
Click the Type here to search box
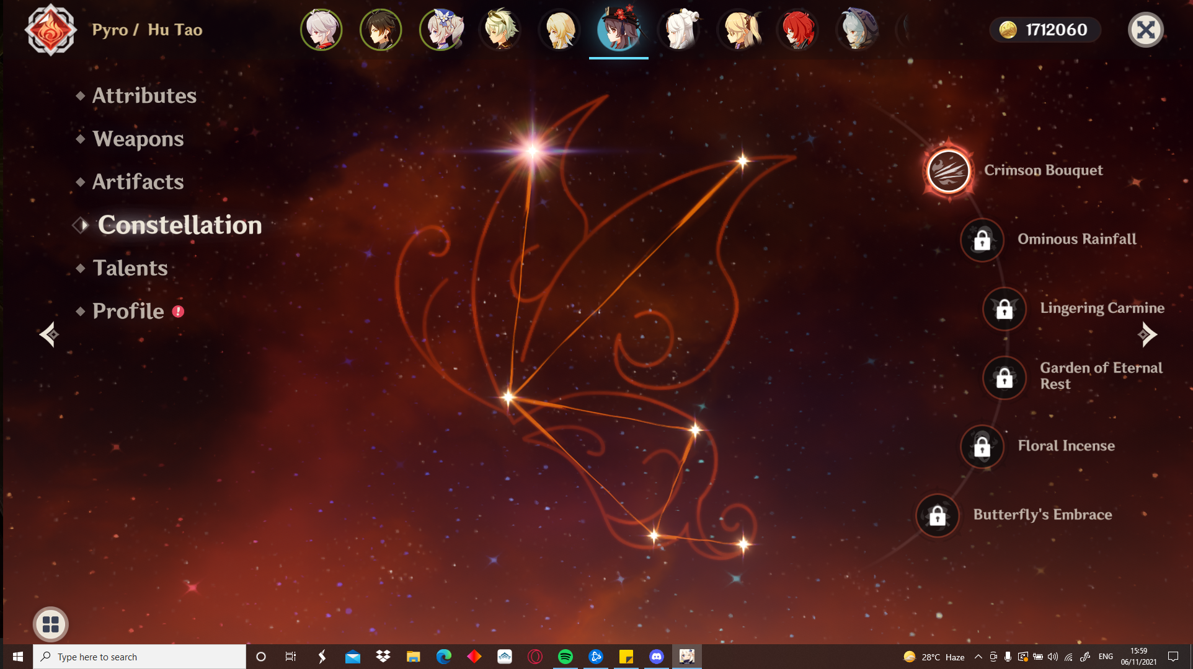[x=140, y=657]
